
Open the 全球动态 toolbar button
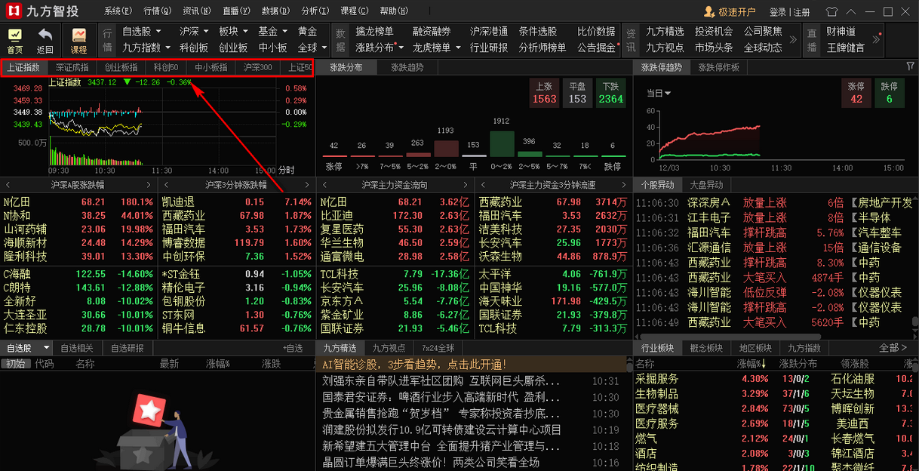click(x=763, y=48)
